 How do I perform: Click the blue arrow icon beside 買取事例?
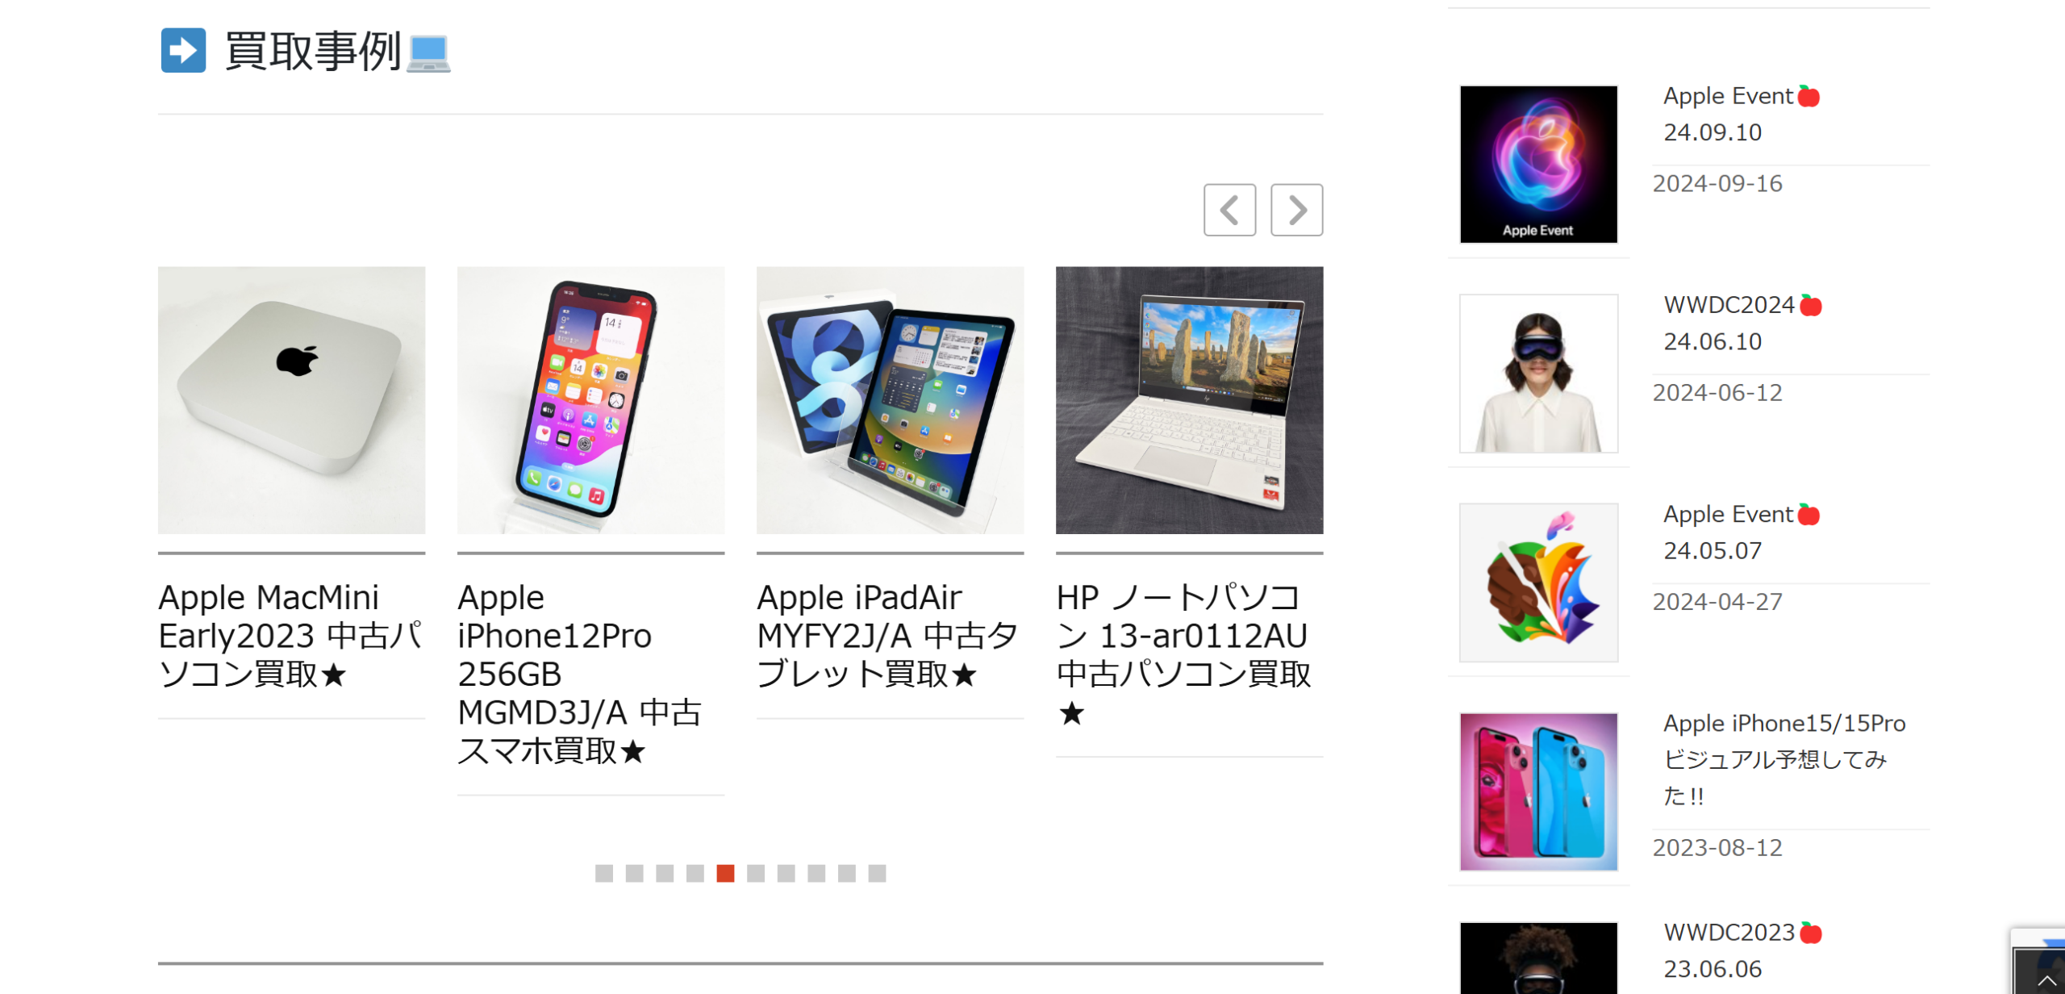pyautogui.click(x=183, y=50)
